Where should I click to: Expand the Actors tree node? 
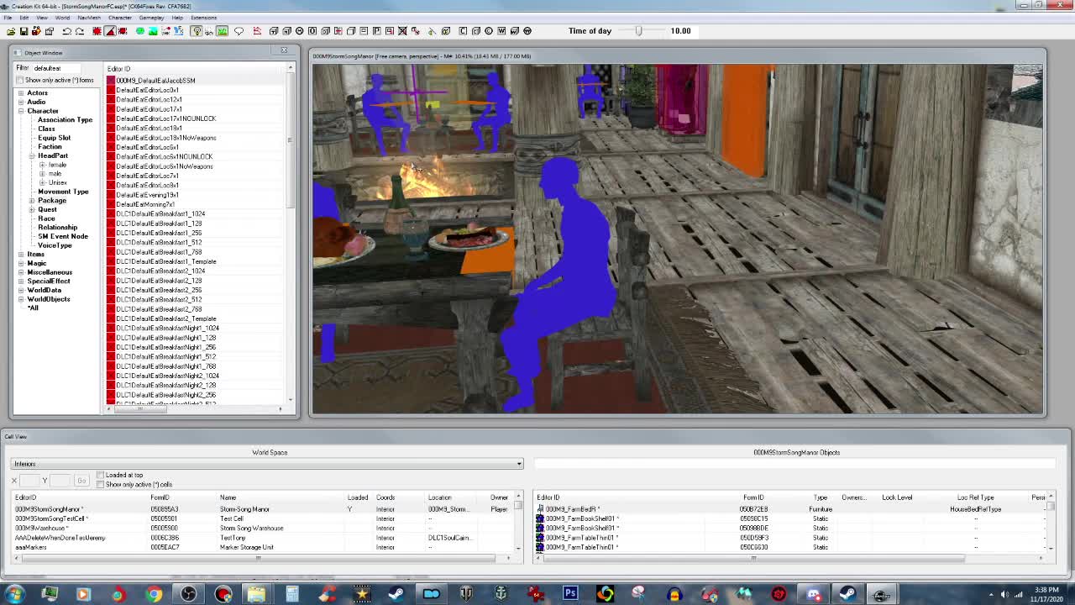click(21, 93)
